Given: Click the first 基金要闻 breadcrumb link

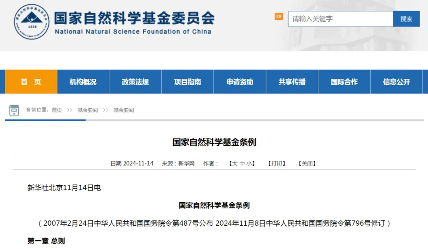Looking at the screenshot, I should pos(88,110).
